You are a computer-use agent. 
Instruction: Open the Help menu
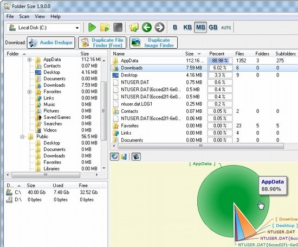(55, 17)
